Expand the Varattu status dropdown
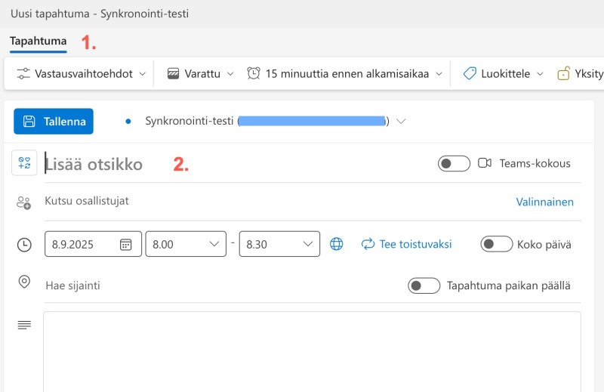The height and width of the screenshot is (392, 604). (x=201, y=73)
